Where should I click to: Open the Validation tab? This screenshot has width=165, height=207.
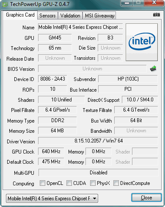[70, 16]
